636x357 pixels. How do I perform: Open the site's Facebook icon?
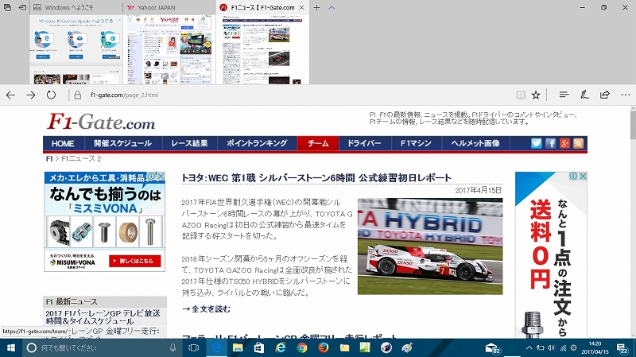coord(550,143)
